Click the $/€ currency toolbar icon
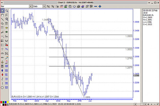 tap(53, 6)
